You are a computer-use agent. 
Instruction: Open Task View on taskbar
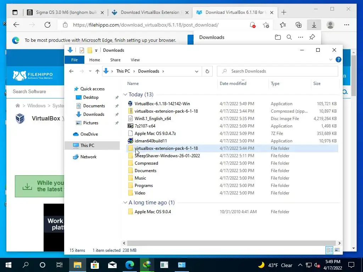pos(60,265)
